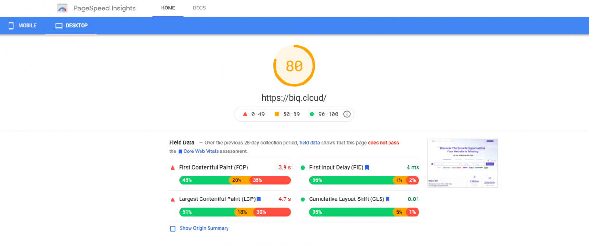
Task: Click the green circle beside First Input Delay
Action: [303, 168]
